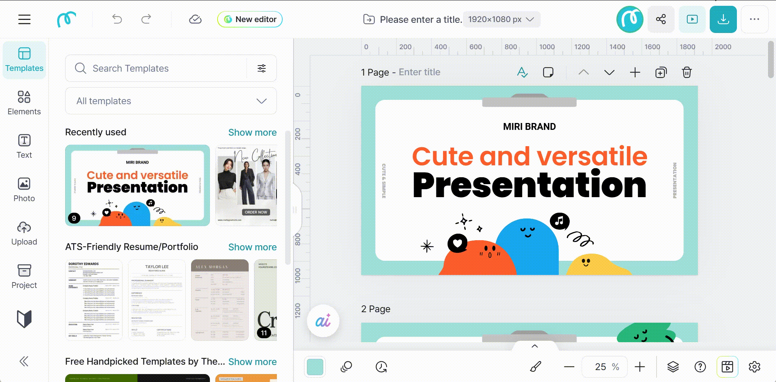Collapse the left sidebar with double chevron

click(24, 361)
